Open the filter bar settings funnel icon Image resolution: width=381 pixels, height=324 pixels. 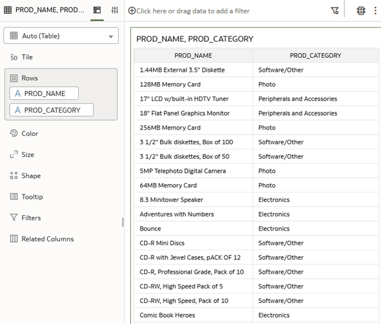335,10
